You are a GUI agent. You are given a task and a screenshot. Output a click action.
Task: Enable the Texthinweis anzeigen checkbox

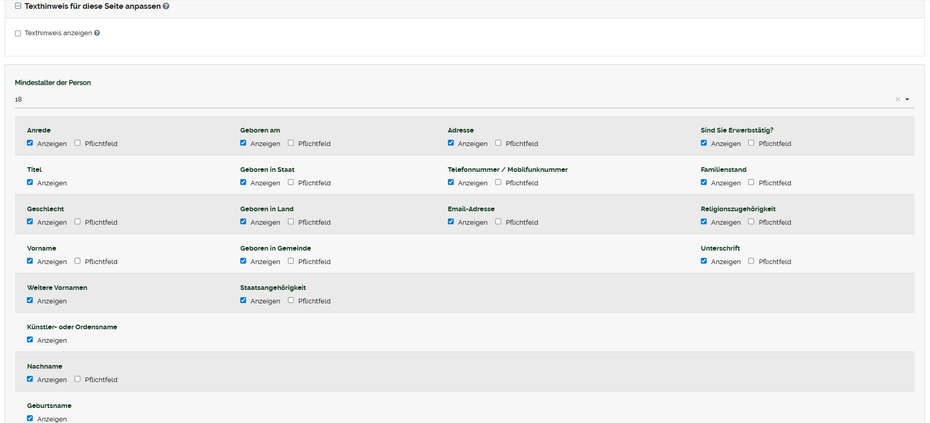click(x=18, y=34)
